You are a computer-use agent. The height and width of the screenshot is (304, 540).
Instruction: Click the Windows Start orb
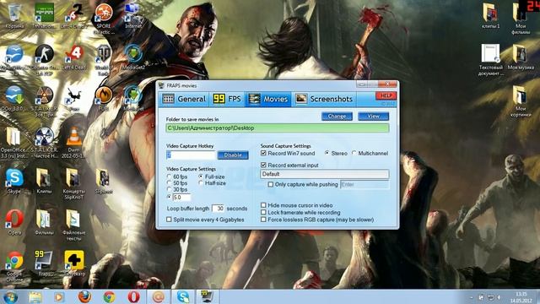pos(10,296)
